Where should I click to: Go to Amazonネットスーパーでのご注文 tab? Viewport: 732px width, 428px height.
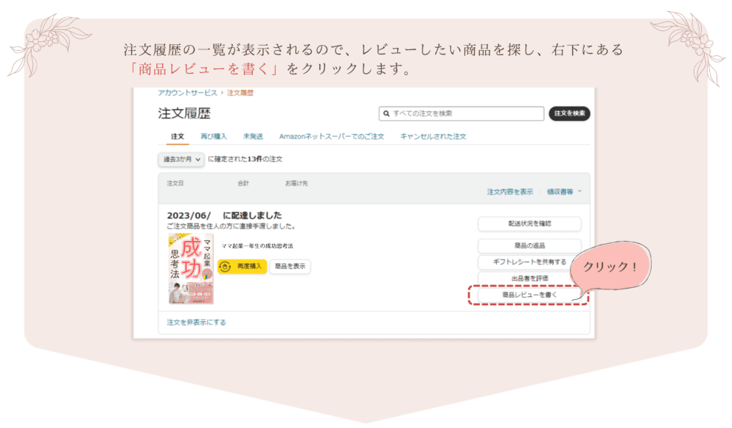[x=332, y=136]
